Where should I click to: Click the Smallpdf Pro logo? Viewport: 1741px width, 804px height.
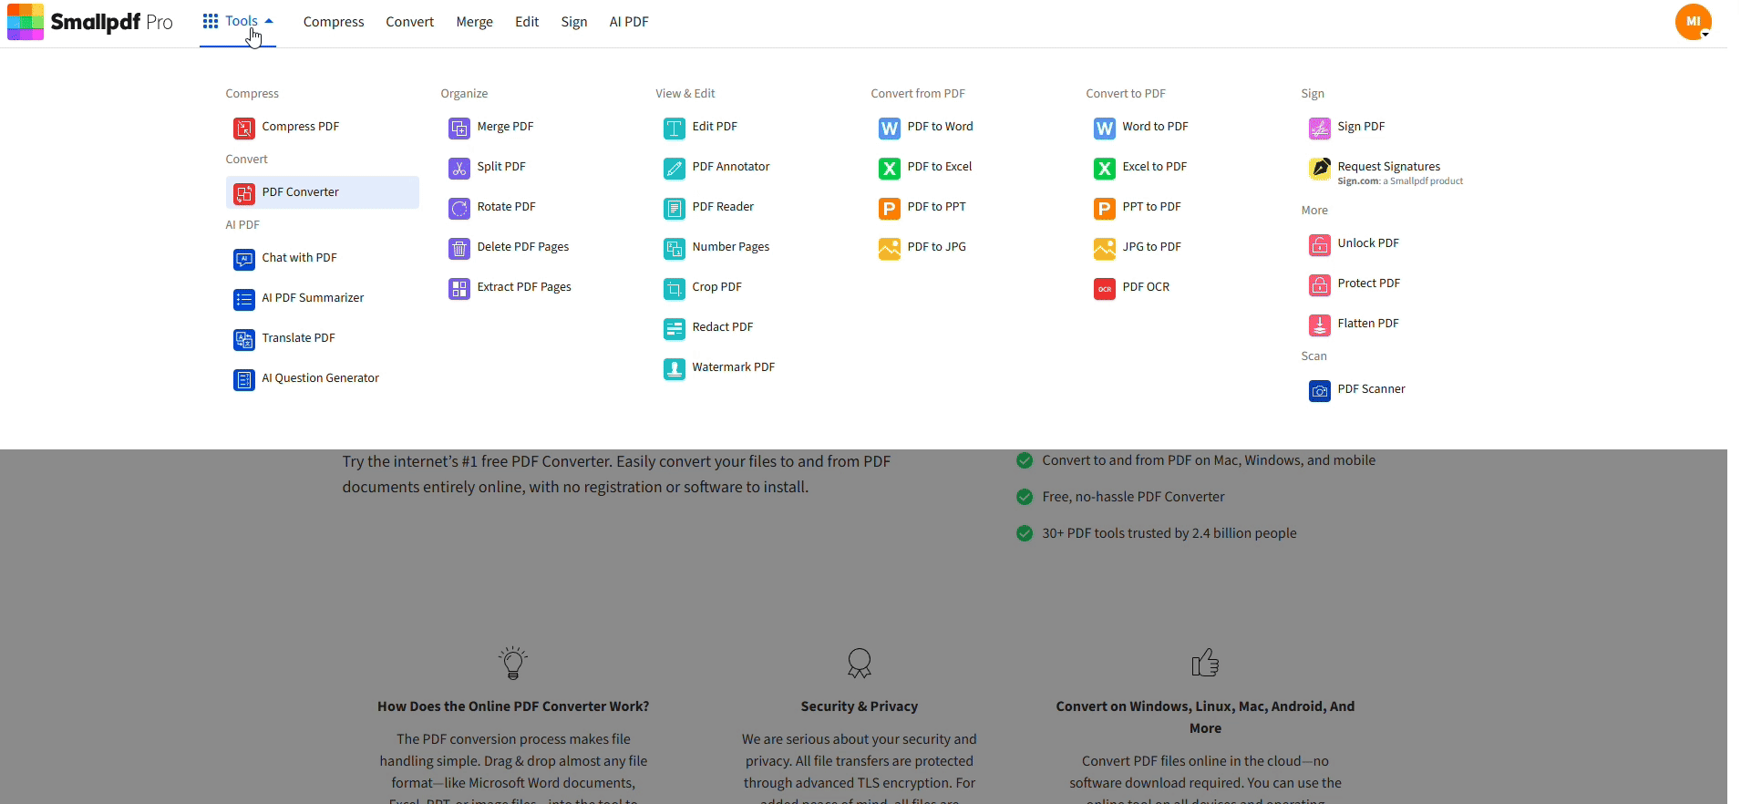[89, 22]
